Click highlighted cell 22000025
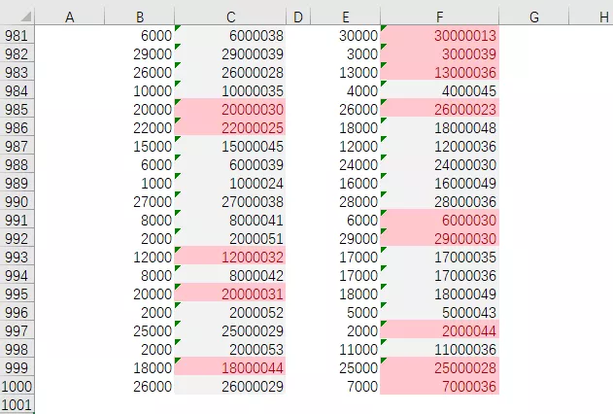Image resolution: width=613 pixels, height=414 pixels. 230,128
